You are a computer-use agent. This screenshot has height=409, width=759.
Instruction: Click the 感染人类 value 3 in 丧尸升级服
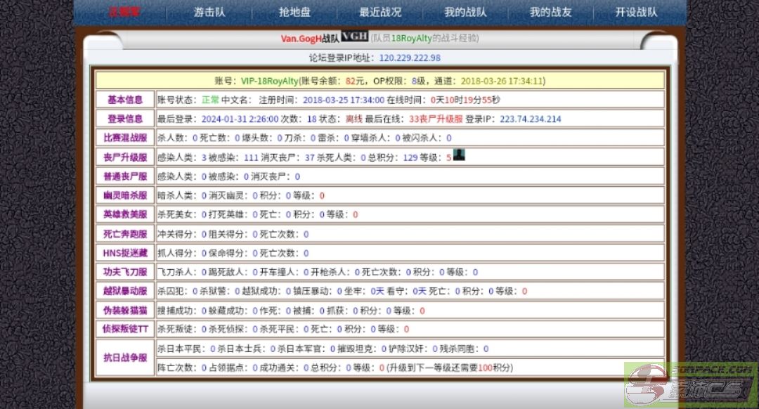tap(204, 157)
